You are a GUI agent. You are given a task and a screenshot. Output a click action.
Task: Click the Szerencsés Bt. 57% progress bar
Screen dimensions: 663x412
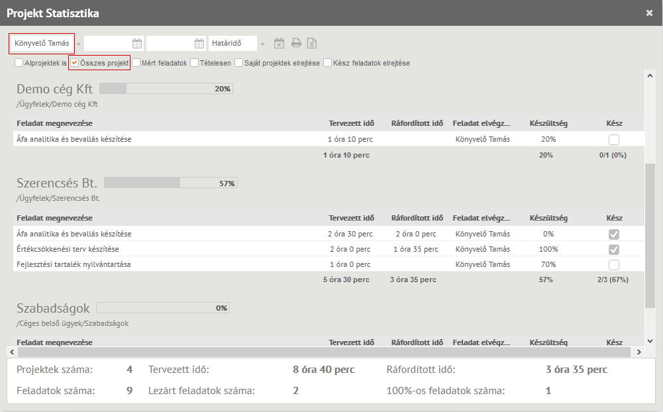170,183
